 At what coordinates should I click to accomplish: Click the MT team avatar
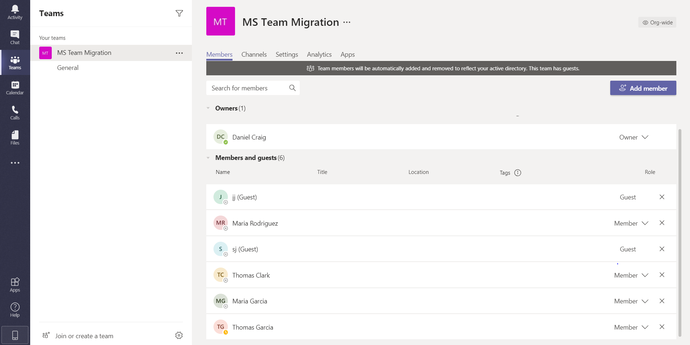221,21
